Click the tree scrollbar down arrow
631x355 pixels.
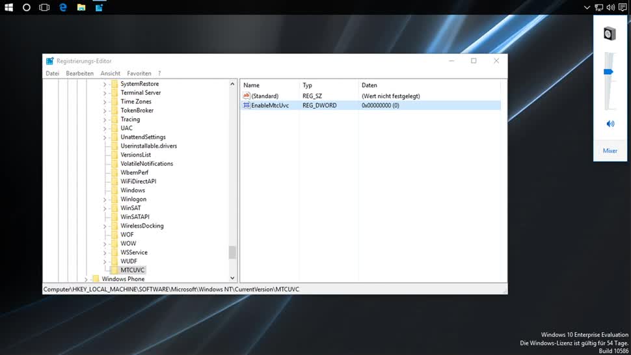[232, 278]
